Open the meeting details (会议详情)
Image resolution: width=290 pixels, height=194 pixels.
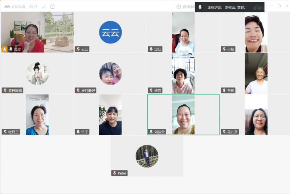pos(18,7)
